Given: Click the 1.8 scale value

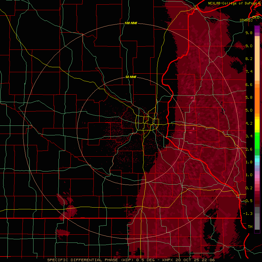Looking at the screenshot, I should click(249, 162).
